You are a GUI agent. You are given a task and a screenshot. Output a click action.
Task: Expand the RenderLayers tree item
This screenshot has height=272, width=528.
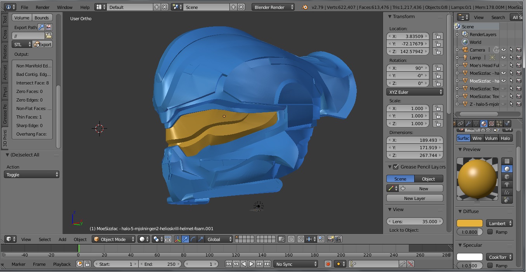tap(457, 34)
